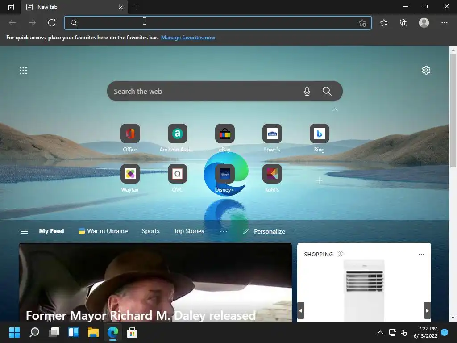Open File Explorer from taskbar
Screen dimensions: 457x343
point(93,332)
